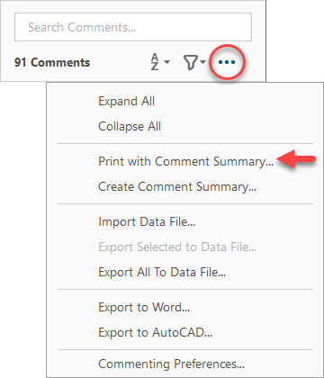Screen dimensions: 324x378
Task: Open Commenting Preferences
Action: point(185,364)
